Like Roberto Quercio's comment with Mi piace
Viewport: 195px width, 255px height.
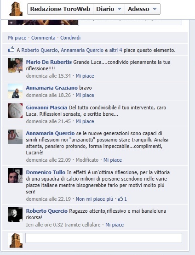[115, 225]
